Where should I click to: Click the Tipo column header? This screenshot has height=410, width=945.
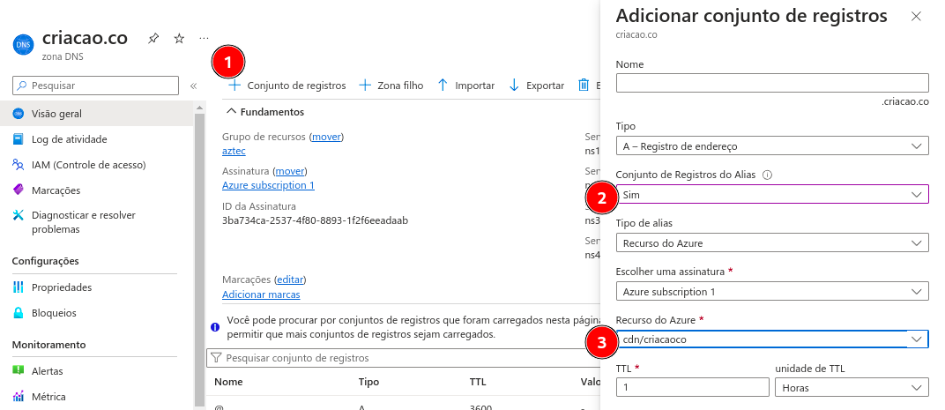[x=368, y=382]
